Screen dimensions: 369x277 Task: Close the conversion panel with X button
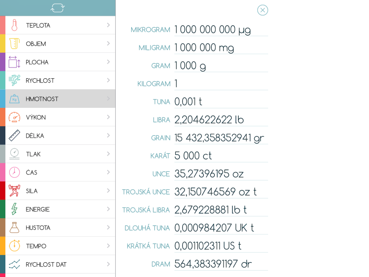tap(262, 10)
